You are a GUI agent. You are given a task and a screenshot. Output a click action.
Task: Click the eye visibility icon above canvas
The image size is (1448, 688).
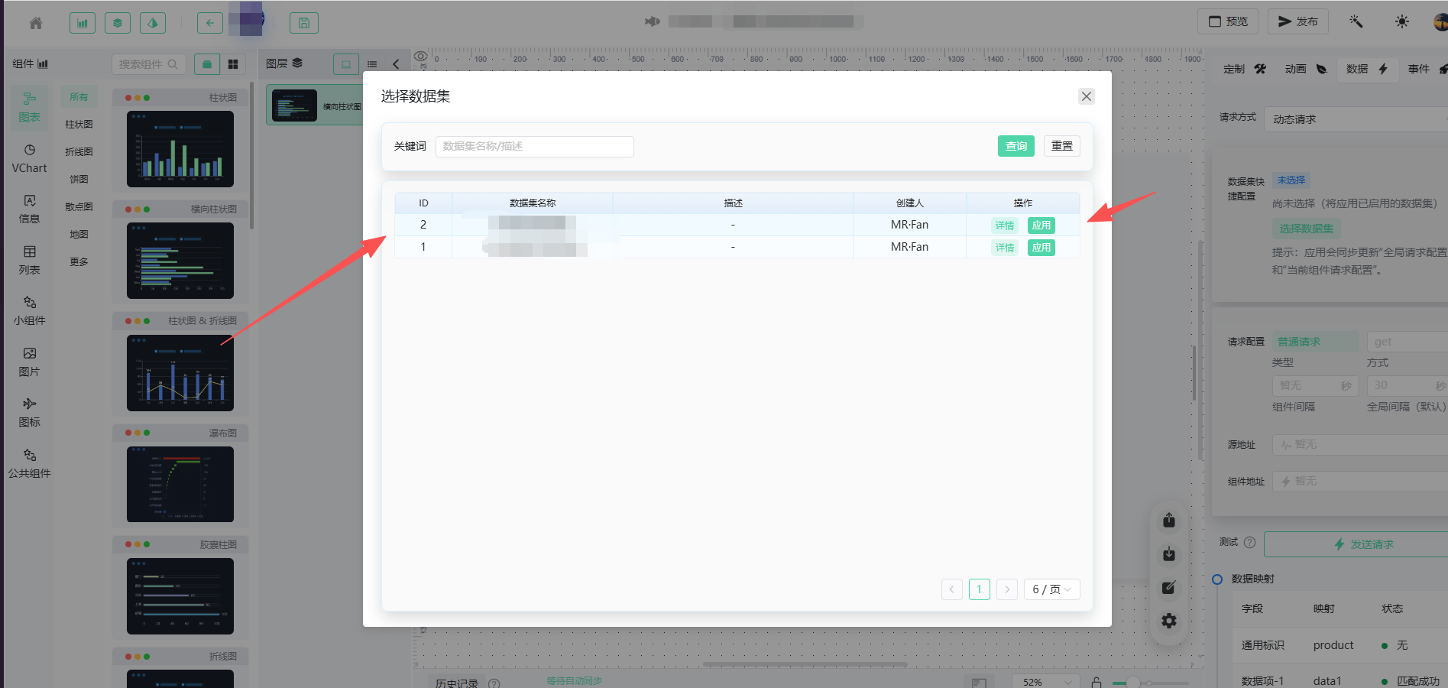point(420,56)
